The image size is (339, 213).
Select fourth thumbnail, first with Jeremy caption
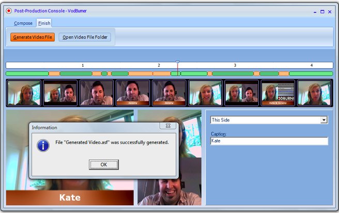(133, 93)
